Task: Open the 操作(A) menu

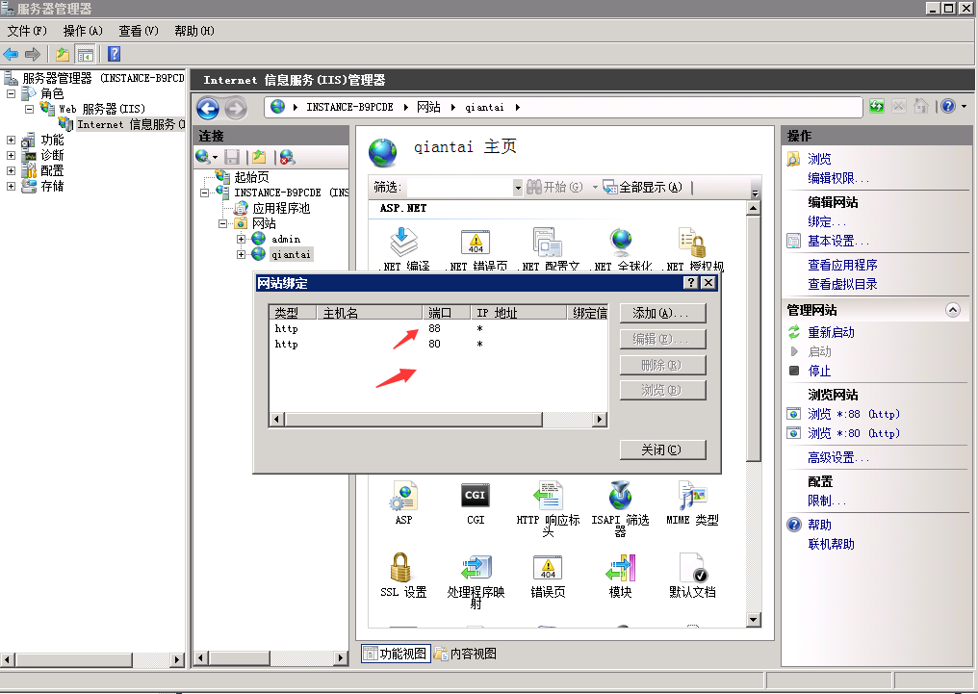Action: point(83,31)
